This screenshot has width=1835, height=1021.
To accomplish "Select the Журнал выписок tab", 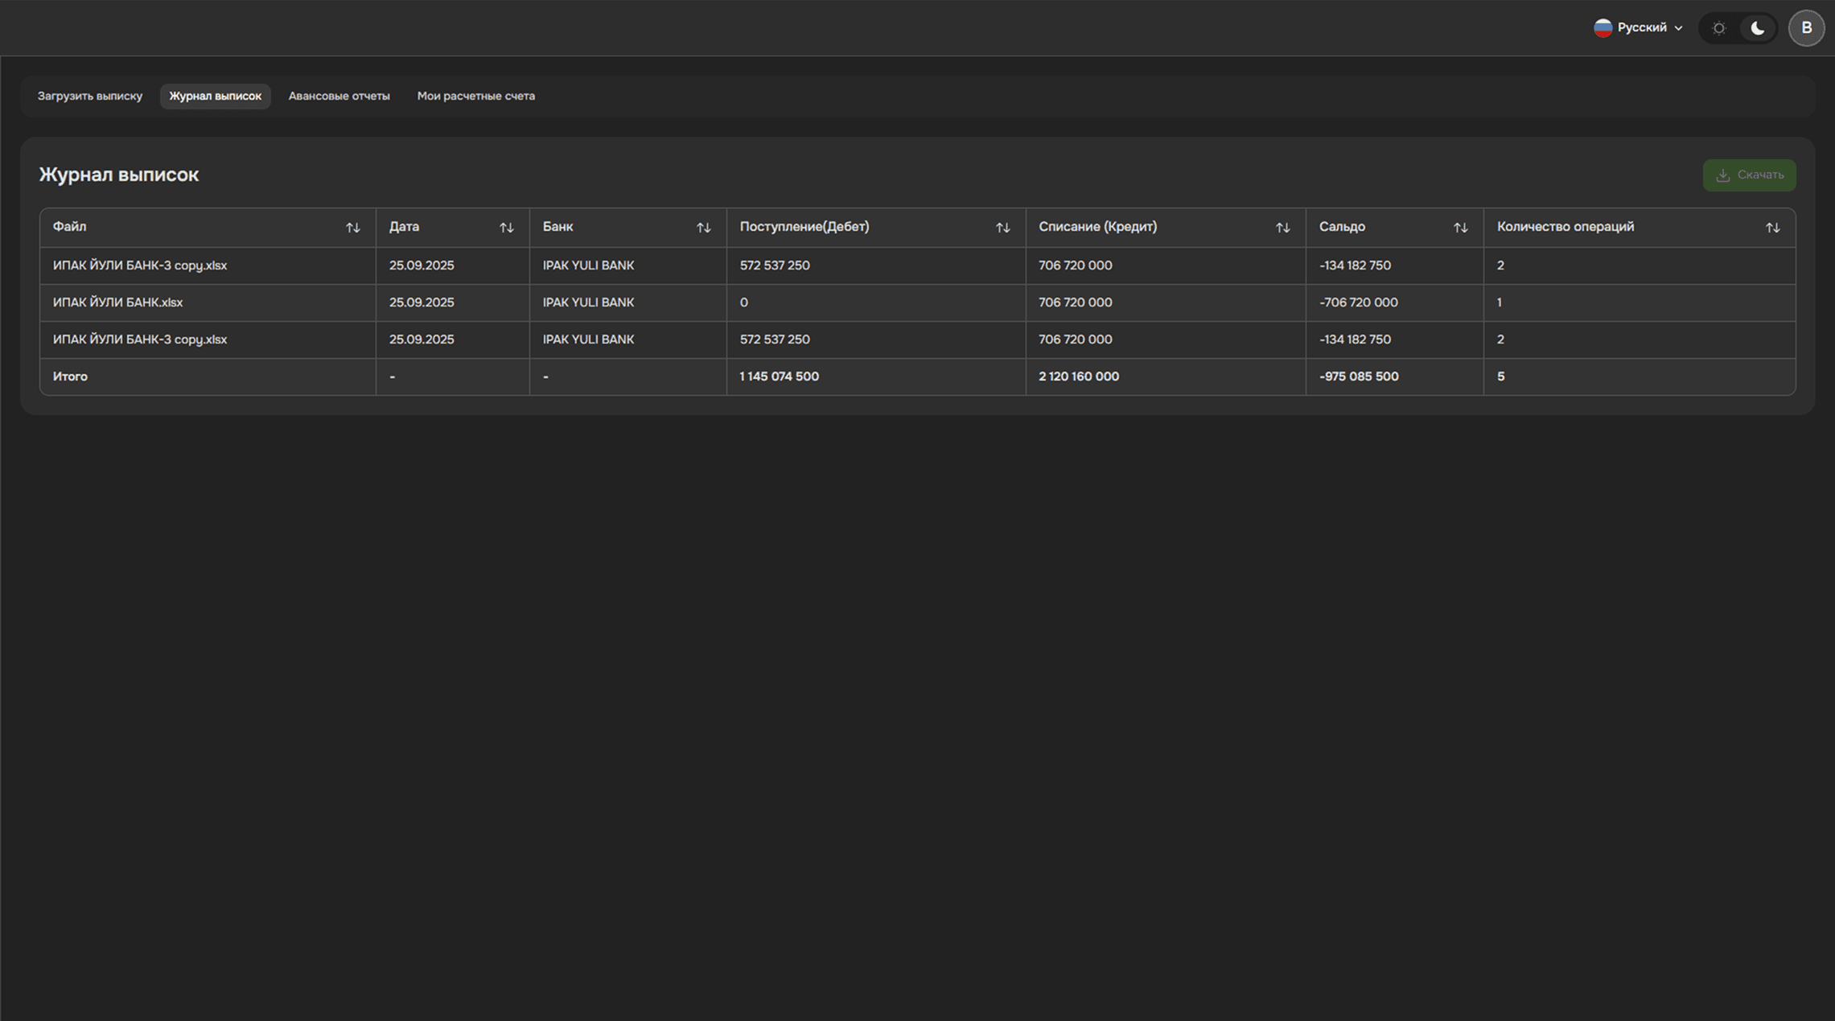I will tap(215, 96).
